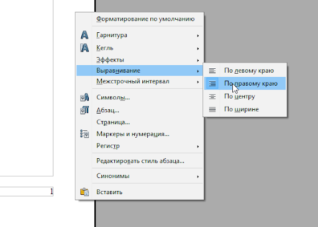318x227 pixels.
Task: Open the Эффекты submenu entry
Action: pyautogui.click(x=140, y=60)
